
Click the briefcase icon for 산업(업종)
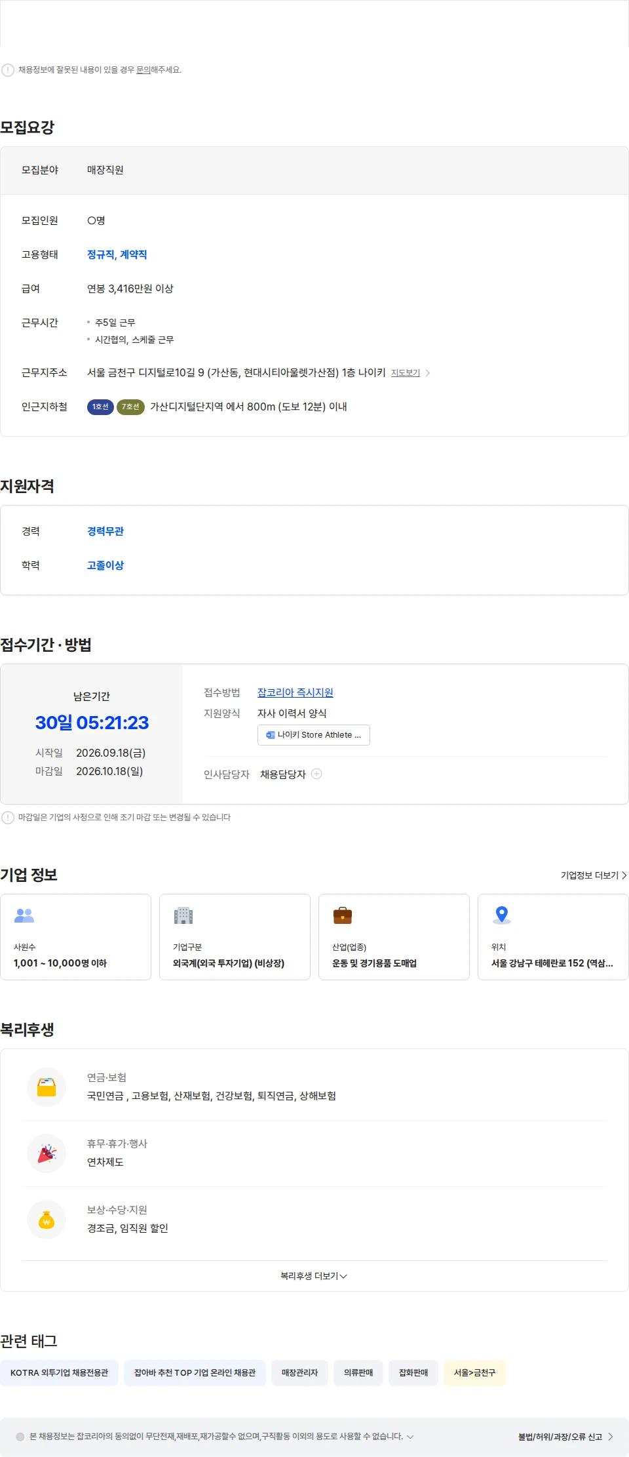click(343, 915)
